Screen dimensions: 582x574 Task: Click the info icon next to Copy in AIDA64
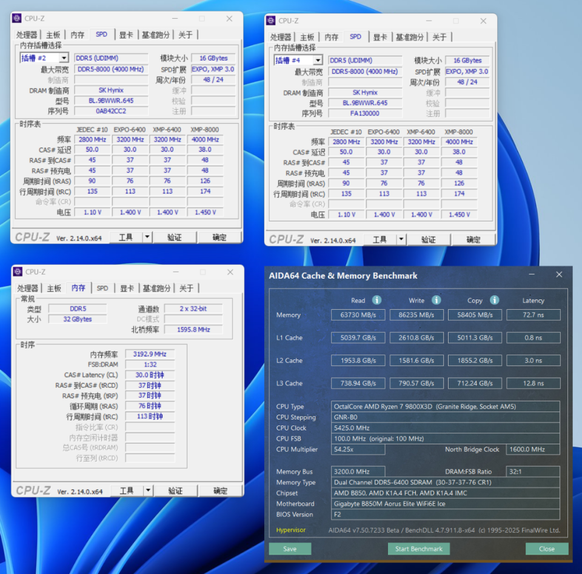click(x=495, y=300)
